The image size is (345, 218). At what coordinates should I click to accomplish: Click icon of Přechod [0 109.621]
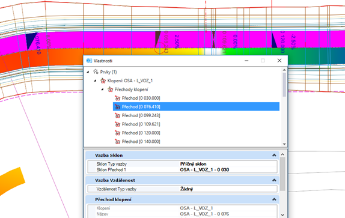click(117, 124)
